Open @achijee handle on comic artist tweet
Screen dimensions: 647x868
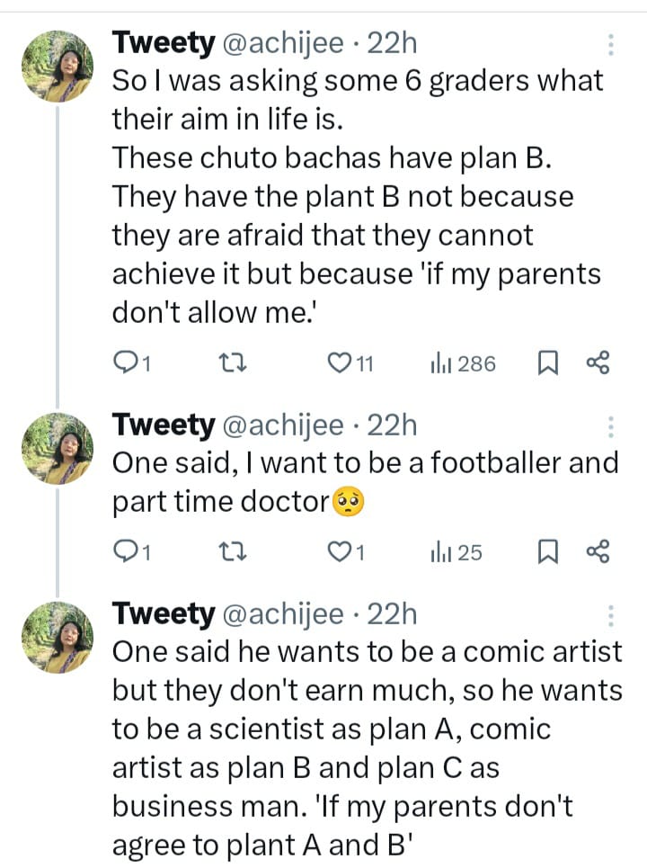coord(282,614)
